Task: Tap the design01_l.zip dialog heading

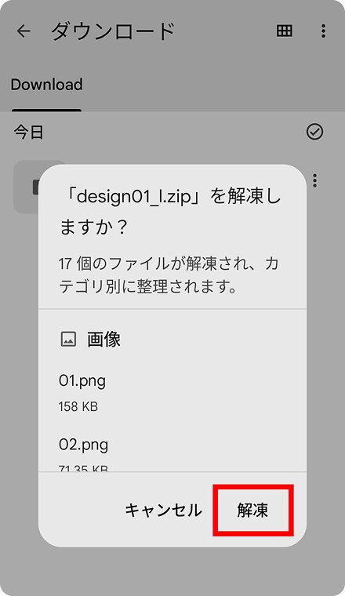Action: 170,212
